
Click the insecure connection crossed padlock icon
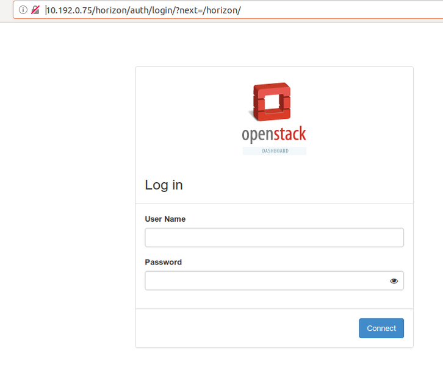coord(35,10)
